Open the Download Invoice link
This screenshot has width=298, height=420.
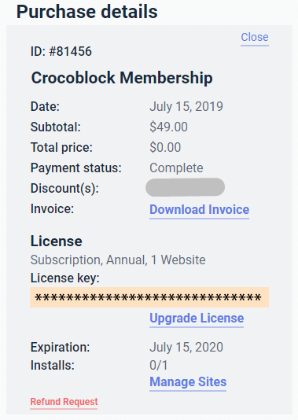(x=200, y=209)
